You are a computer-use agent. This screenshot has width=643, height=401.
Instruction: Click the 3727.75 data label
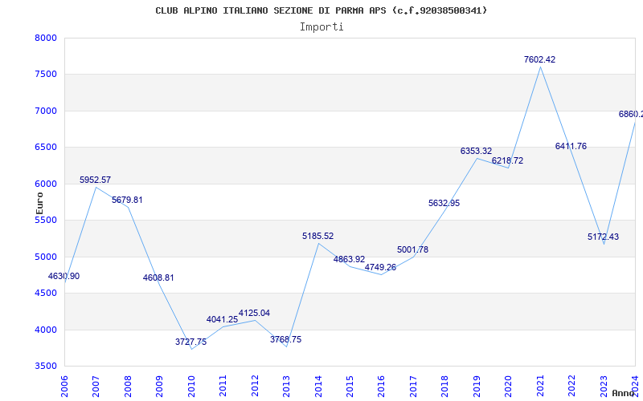coord(191,342)
